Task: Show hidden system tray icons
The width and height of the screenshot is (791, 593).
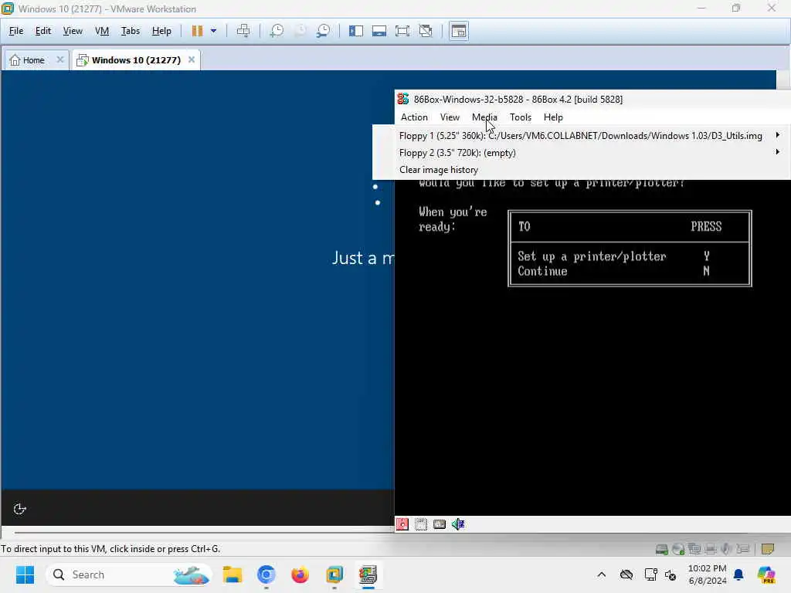Action: click(x=601, y=574)
